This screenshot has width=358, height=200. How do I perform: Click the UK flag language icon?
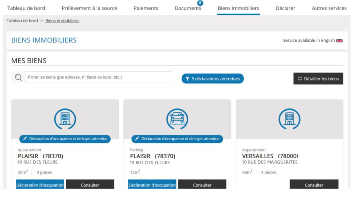339,41
